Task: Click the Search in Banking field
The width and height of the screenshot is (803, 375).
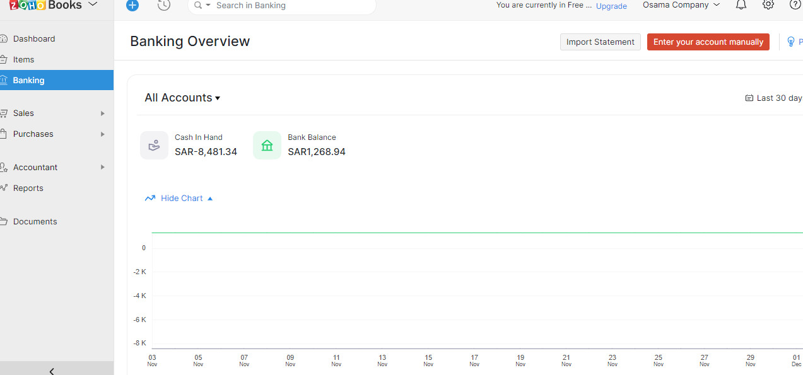Action: (x=290, y=6)
